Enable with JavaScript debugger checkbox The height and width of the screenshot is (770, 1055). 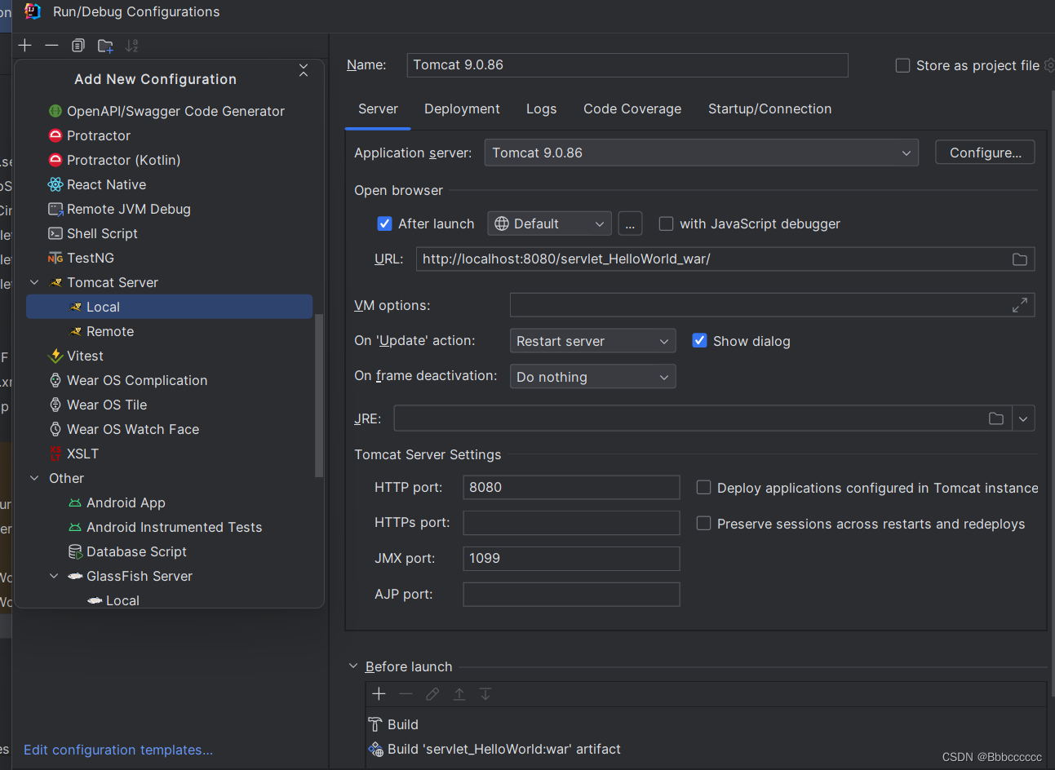[x=666, y=223]
